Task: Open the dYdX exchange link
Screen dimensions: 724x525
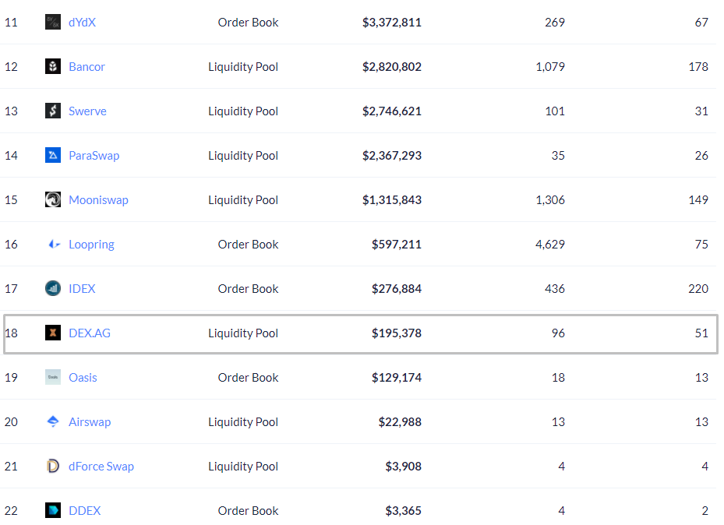Action: tap(82, 22)
